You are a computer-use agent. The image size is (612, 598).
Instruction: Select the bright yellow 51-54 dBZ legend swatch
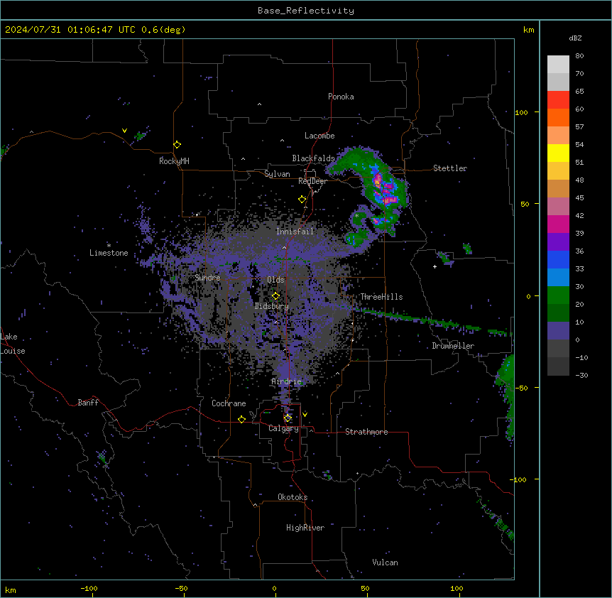pos(558,153)
